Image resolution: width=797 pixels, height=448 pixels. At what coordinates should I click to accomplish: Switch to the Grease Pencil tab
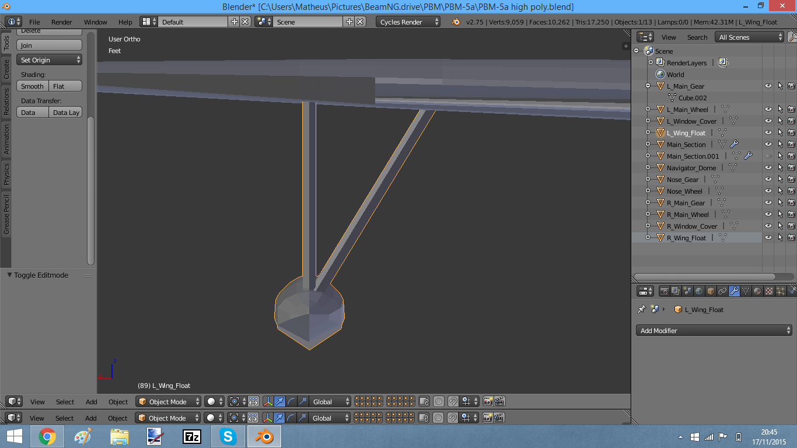click(x=6, y=215)
